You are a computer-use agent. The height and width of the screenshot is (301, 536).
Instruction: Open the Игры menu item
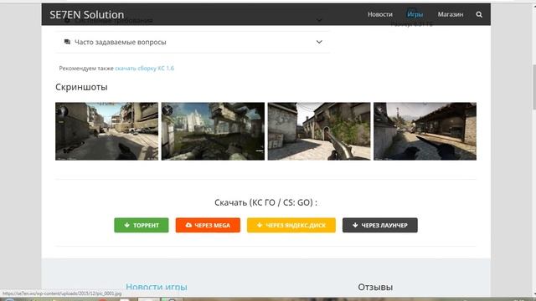coord(415,14)
